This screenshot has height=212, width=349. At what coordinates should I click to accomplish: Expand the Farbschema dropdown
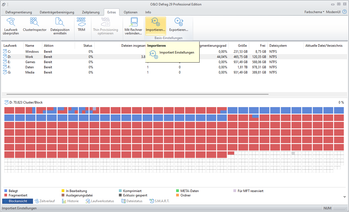click(314, 12)
